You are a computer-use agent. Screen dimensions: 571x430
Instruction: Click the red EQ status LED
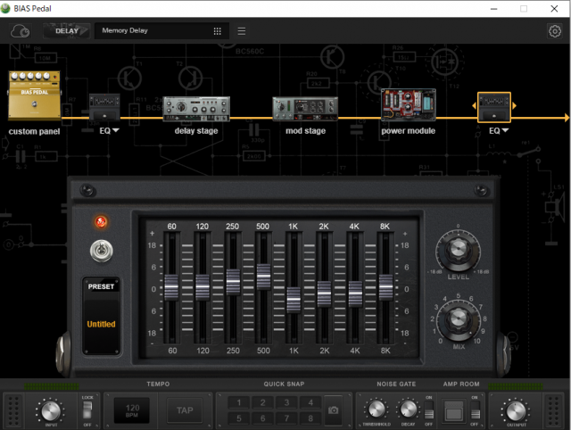101,222
